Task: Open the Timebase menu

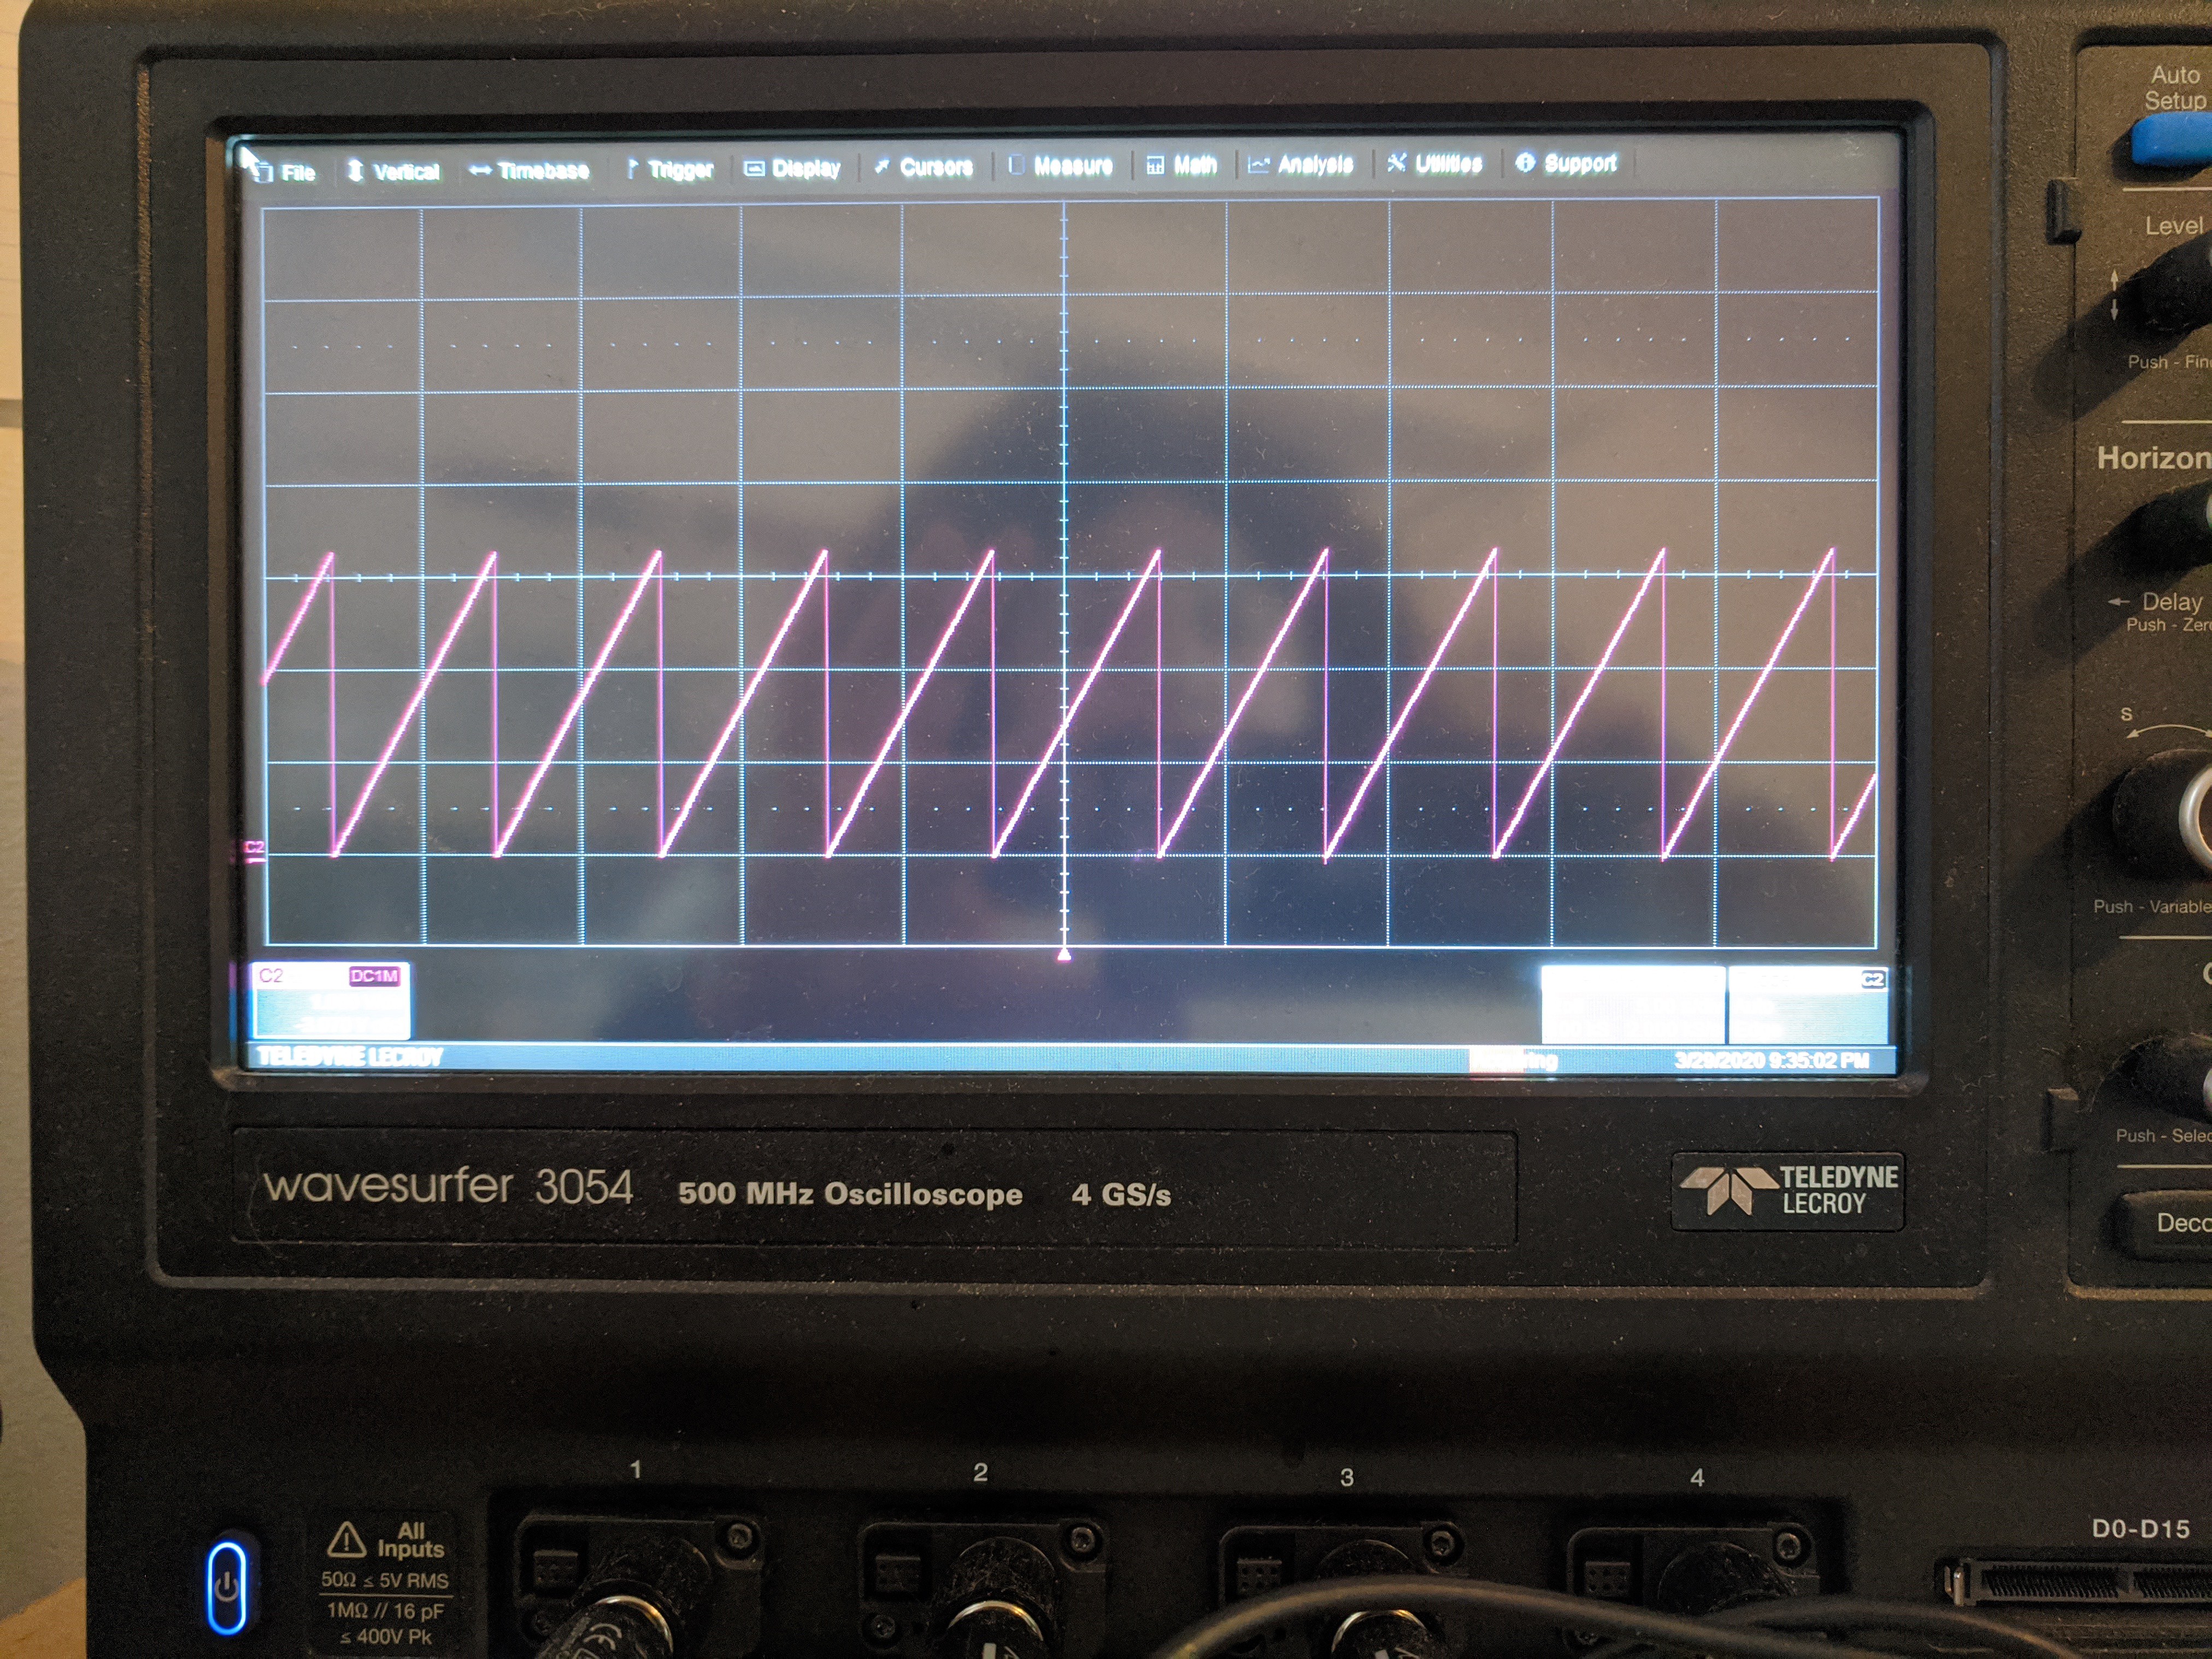Action: click(529, 170)
